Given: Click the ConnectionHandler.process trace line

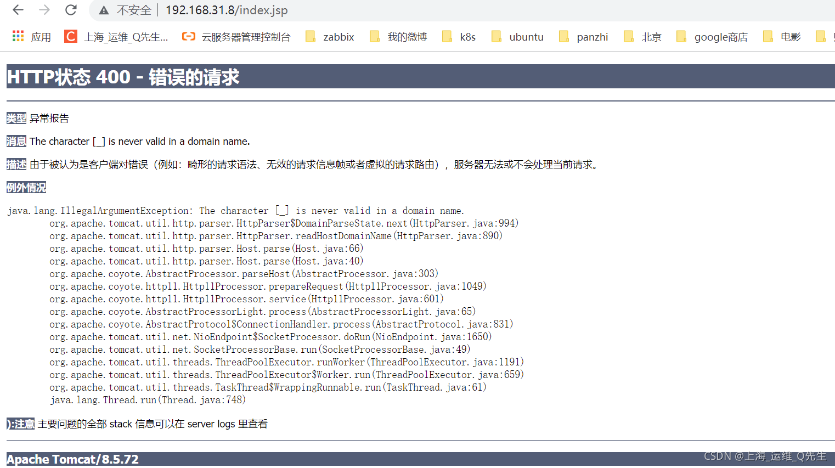Looking at the screenshot, I should coord(281,324).
